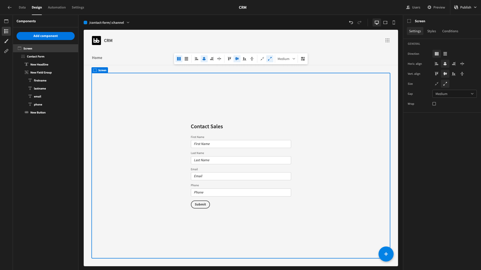Click the First Name input field
The width and height of the screenshot is (481, 270).
pyautogui.click(x=241, y=144)
